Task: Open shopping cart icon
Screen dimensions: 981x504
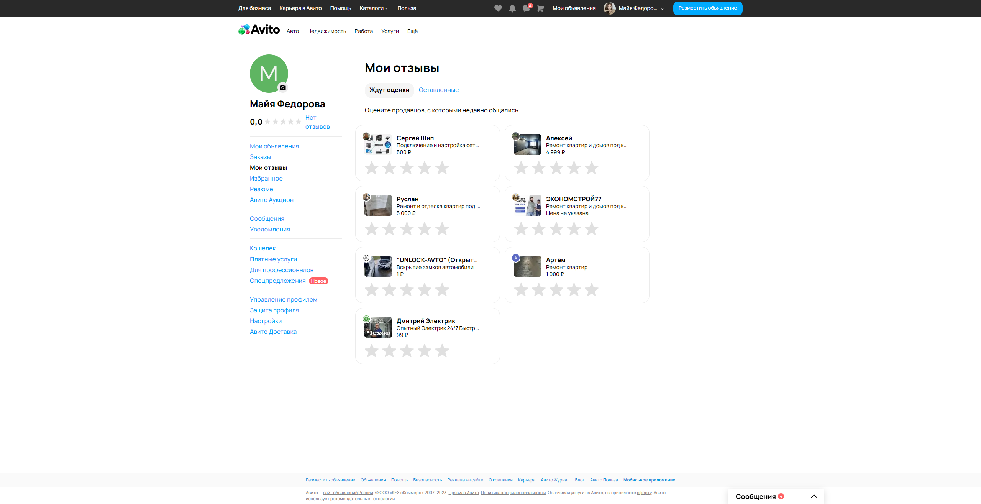Action: click(x=540, y=8)
